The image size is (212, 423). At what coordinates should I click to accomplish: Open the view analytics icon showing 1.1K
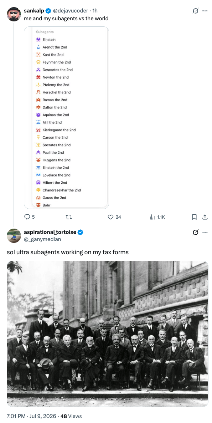point(152,217)
